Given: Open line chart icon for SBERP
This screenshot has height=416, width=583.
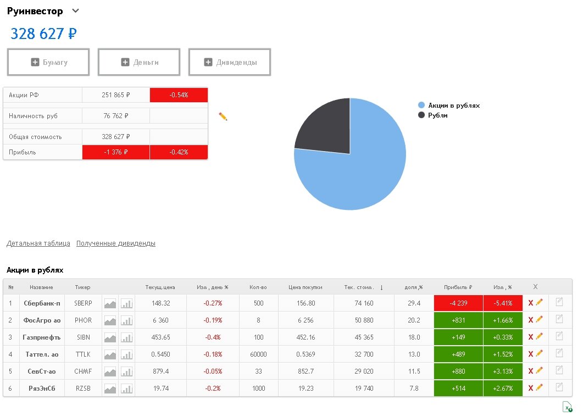Looking at the screenshot, I should tap(110, 303).
